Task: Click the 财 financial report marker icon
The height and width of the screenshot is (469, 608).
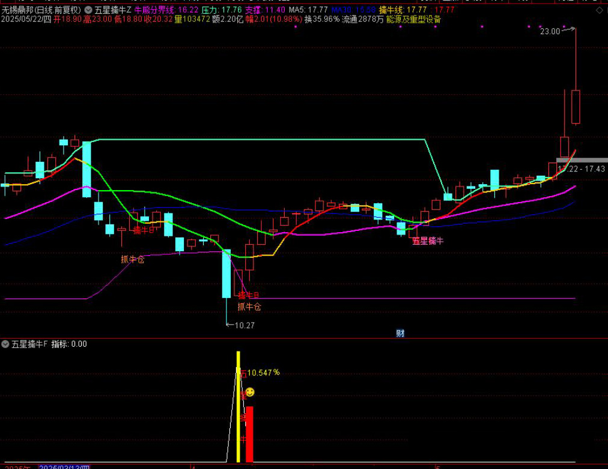Action: 400,333
